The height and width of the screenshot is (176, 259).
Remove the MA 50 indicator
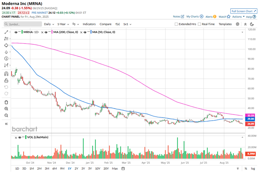point(81,32)
